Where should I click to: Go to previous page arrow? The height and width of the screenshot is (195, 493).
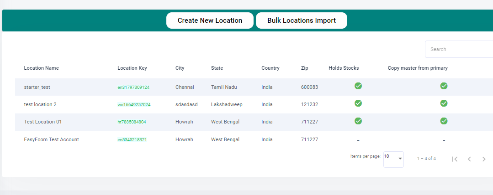click(469, 159)
